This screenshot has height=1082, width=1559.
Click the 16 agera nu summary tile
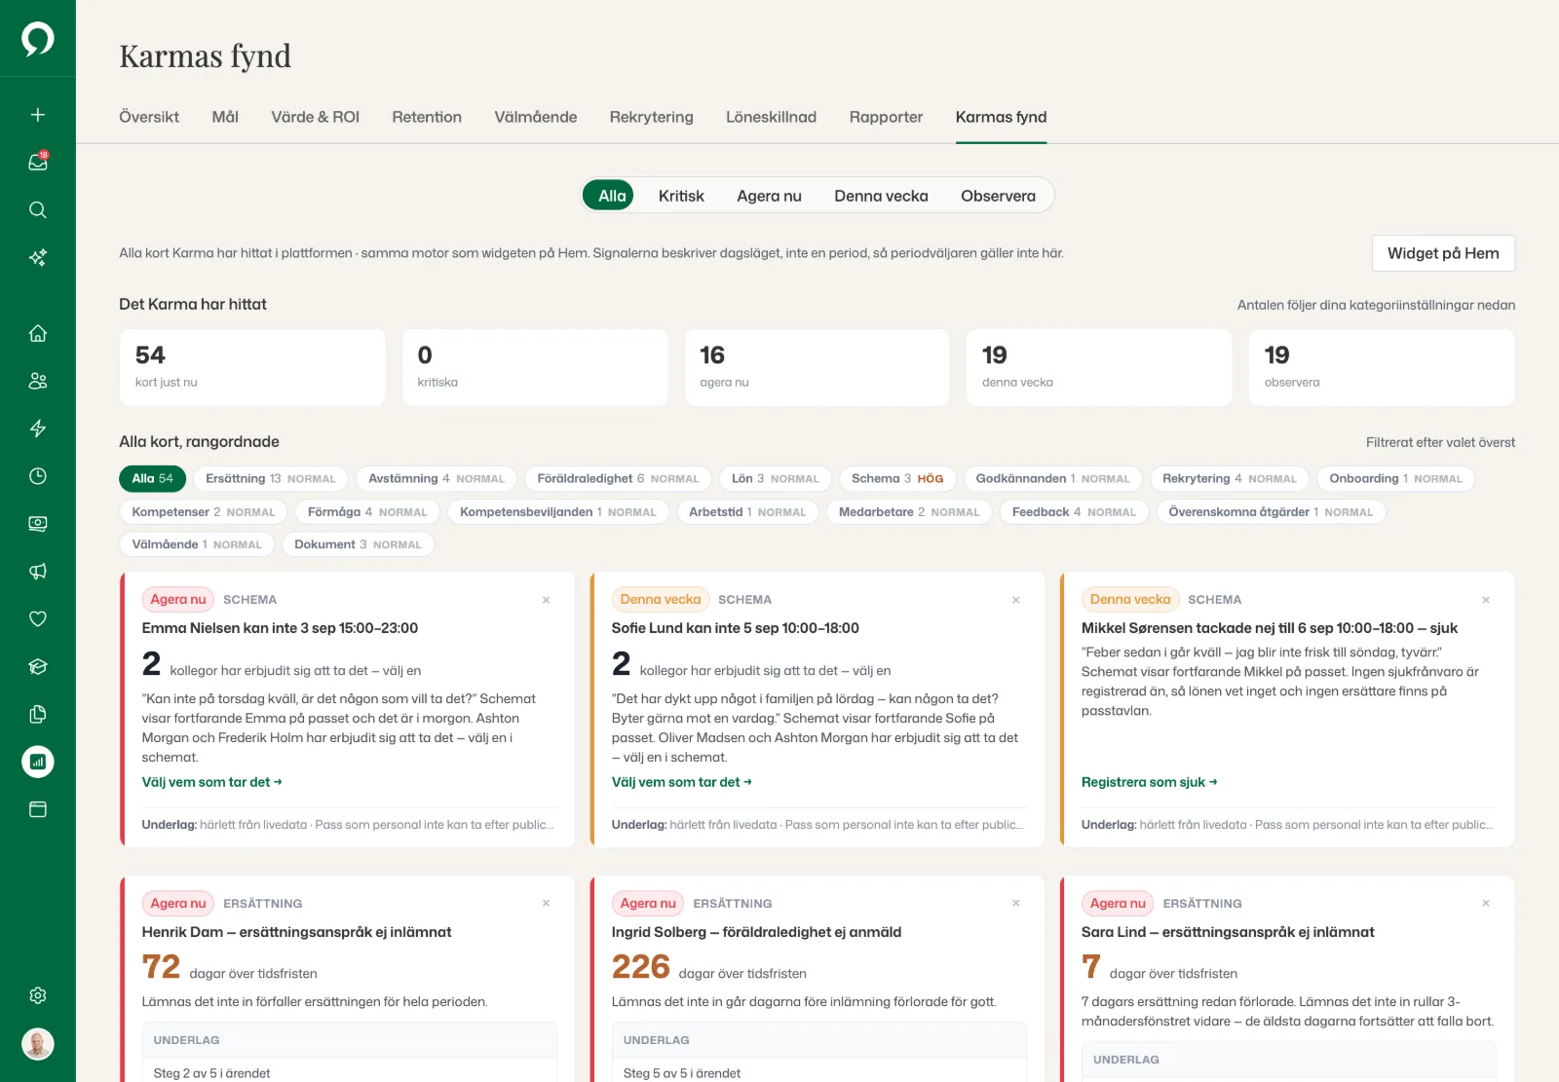tap(817, 367)
